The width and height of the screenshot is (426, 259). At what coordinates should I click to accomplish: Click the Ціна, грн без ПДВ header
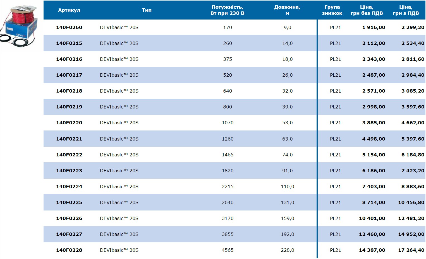pyautogui.click(x=367, y=10)
